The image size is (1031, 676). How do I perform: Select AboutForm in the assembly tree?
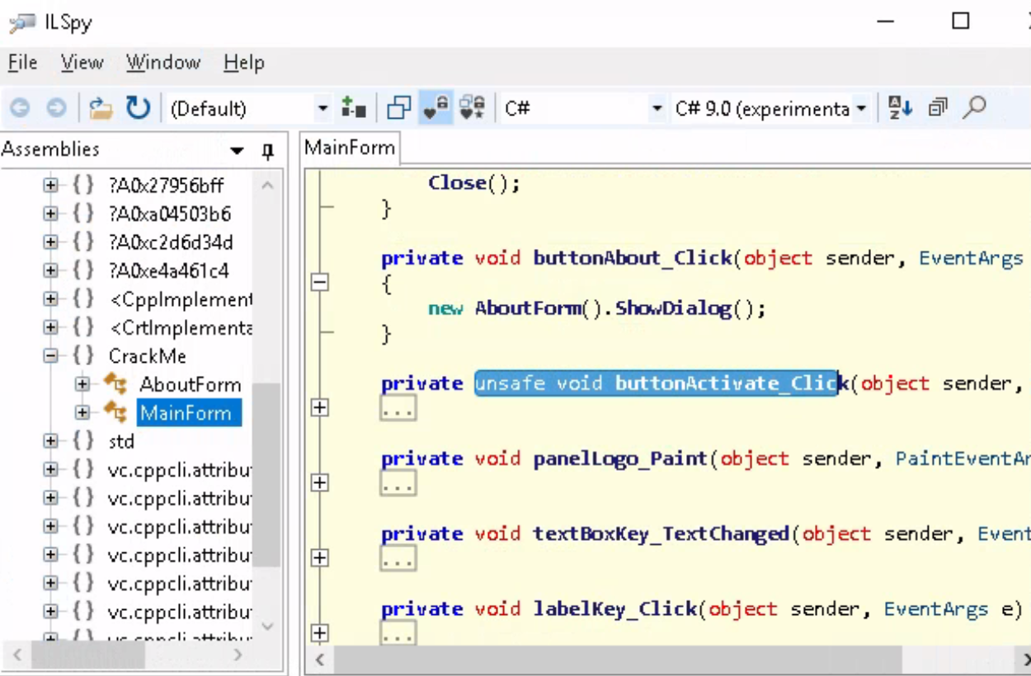pos(190,385)
